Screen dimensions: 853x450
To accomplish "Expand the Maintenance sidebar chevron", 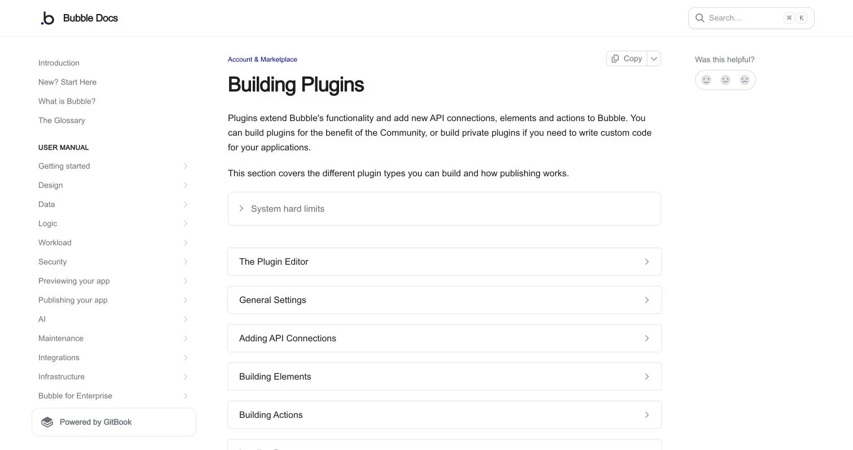I will click(x=186, y=338).
